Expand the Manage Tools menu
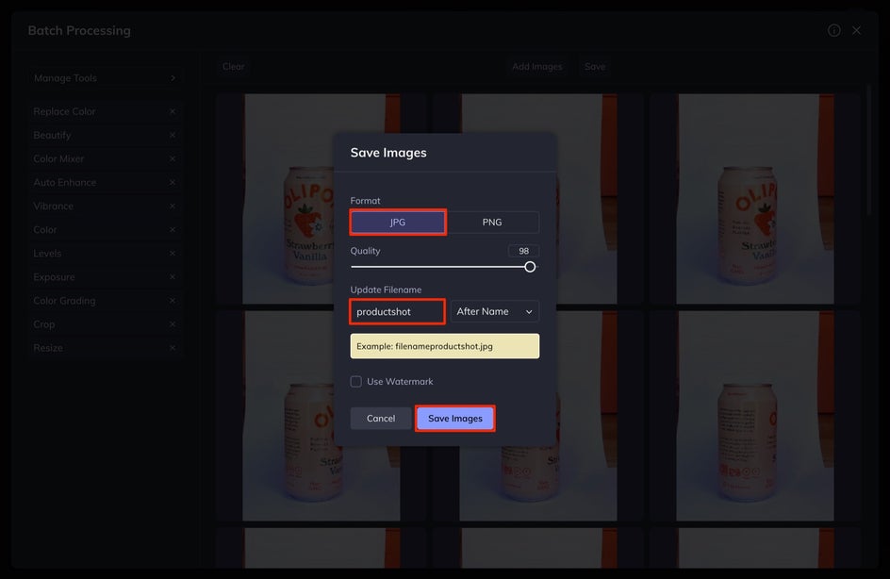This screenshot has height=579, width=890. (x=105, y=77)
